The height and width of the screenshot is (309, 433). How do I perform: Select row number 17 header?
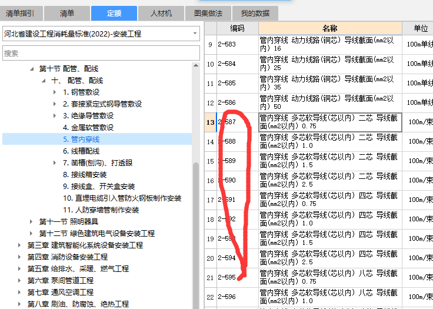click(x=211, y=200)
